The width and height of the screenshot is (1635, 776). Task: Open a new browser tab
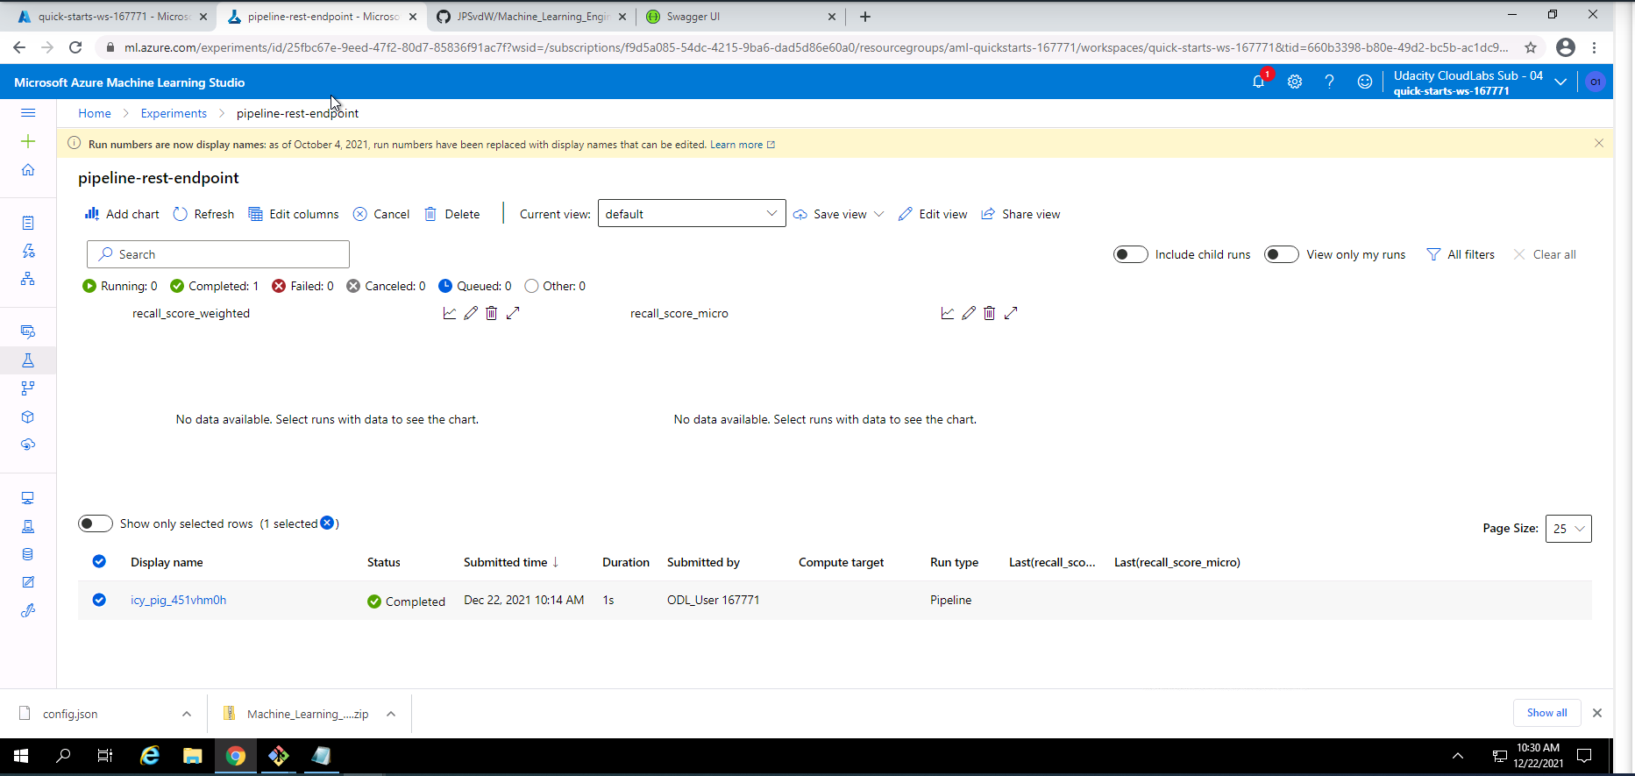click(x=865, y=17)
